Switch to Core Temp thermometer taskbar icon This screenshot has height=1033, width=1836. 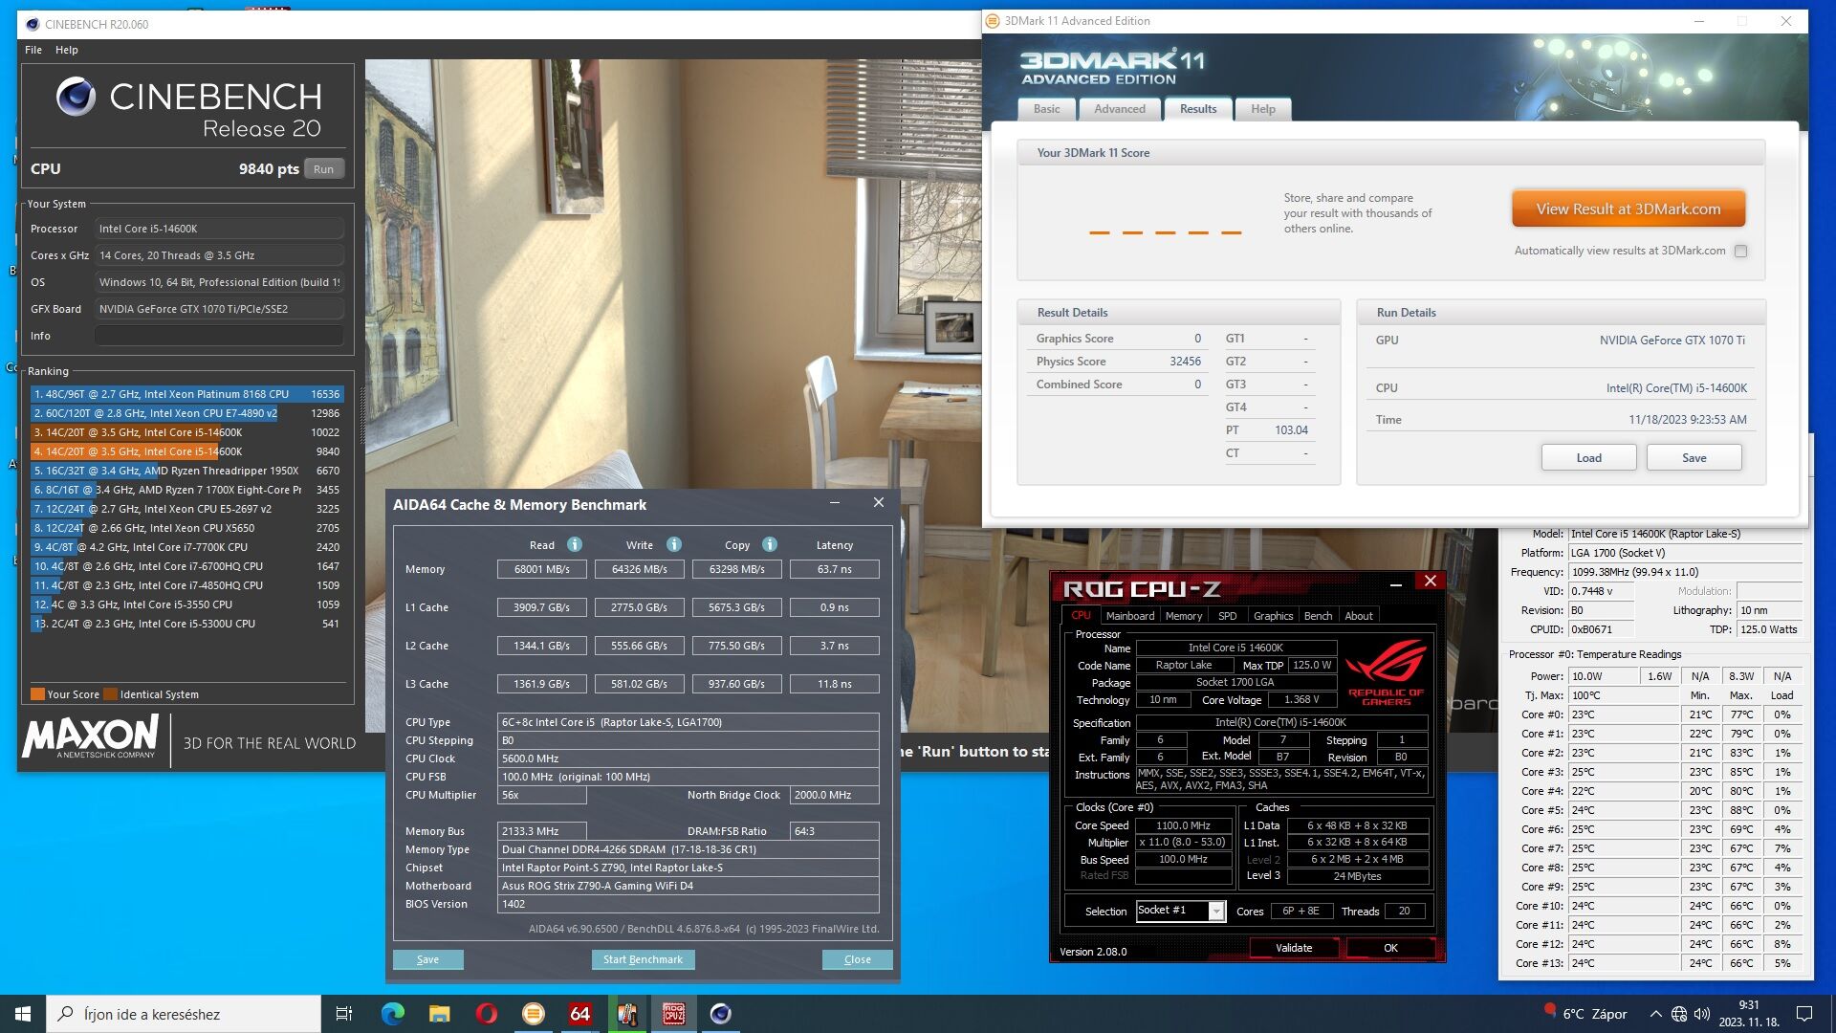tap(627, 1014)
